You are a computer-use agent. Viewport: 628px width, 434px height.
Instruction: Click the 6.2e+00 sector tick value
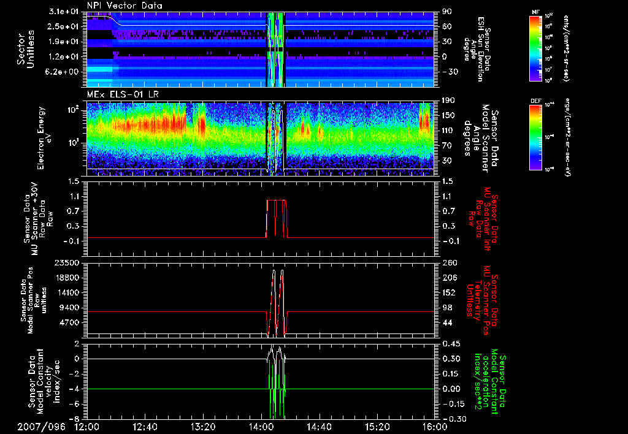tap(62, 72)
